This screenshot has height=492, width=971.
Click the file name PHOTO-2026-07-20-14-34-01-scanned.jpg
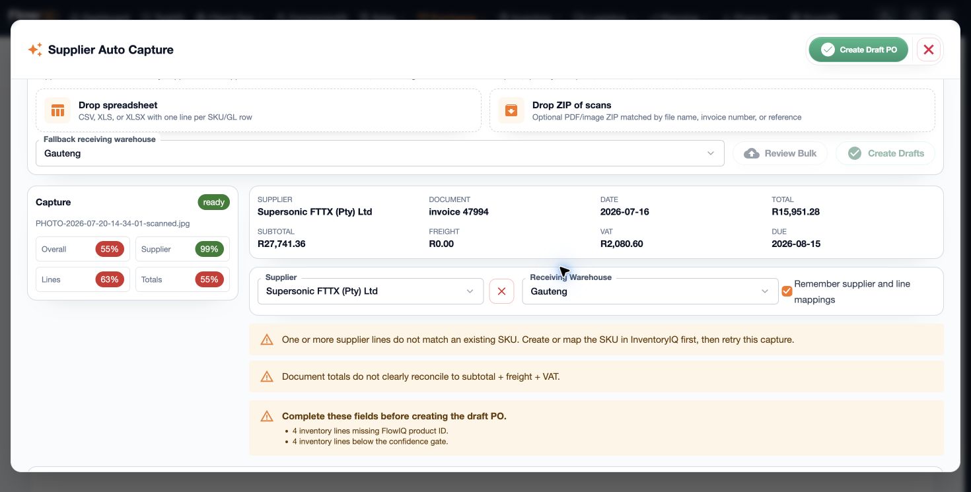112,223
